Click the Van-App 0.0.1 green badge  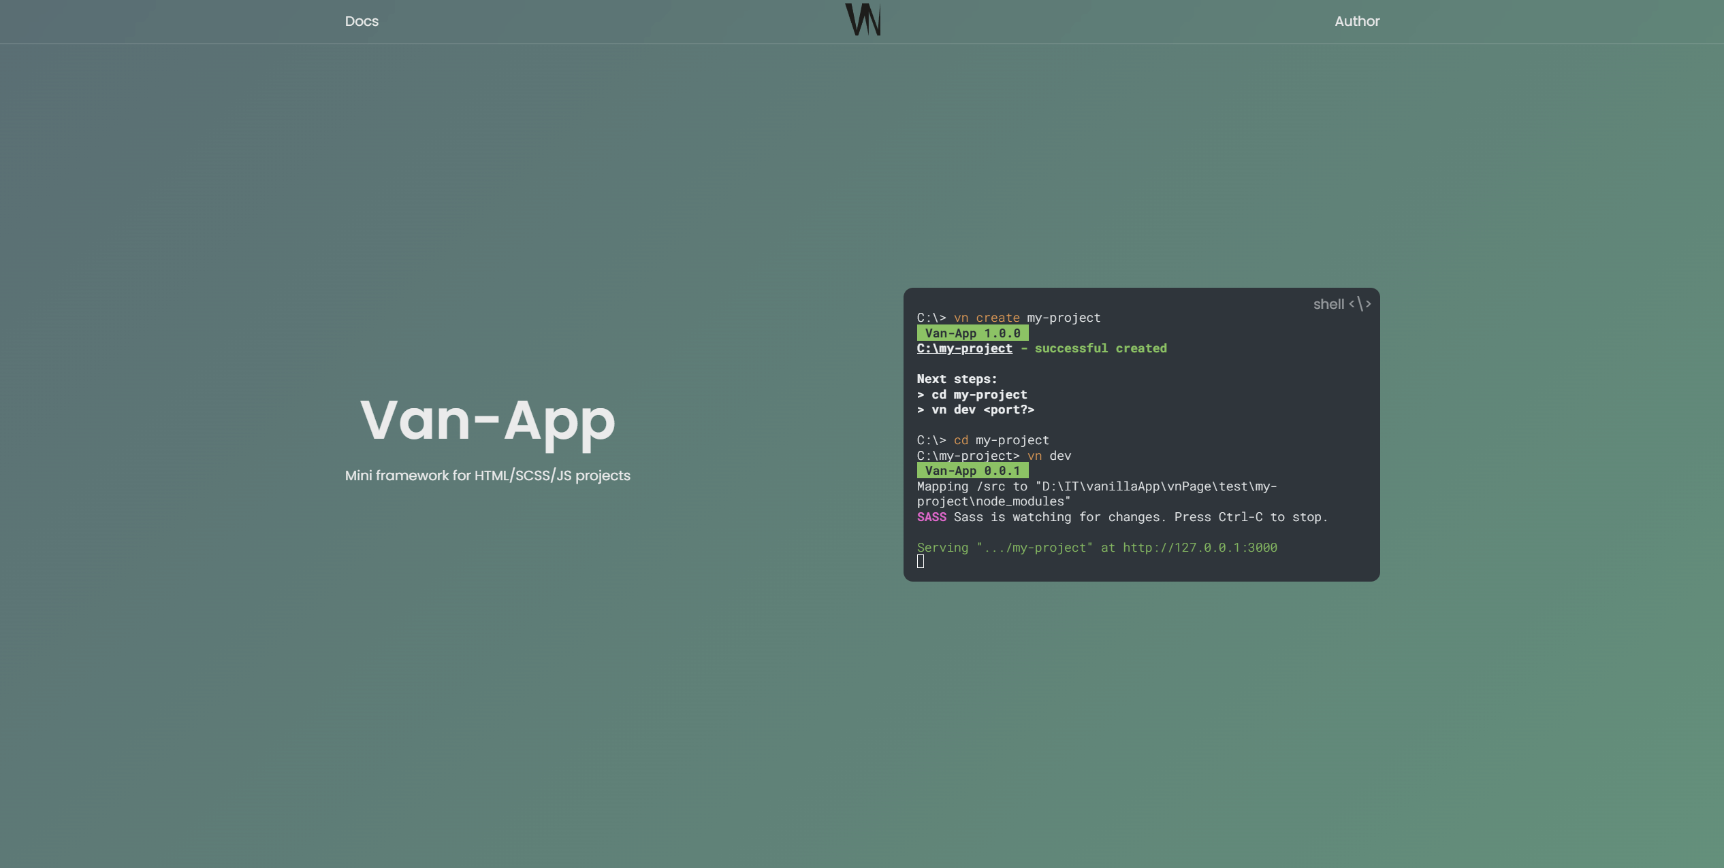tap(972, 471)
